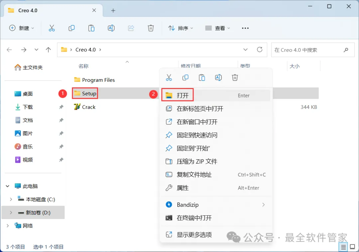
Task: Click the search magnifier icon
Action: [346, 50]
